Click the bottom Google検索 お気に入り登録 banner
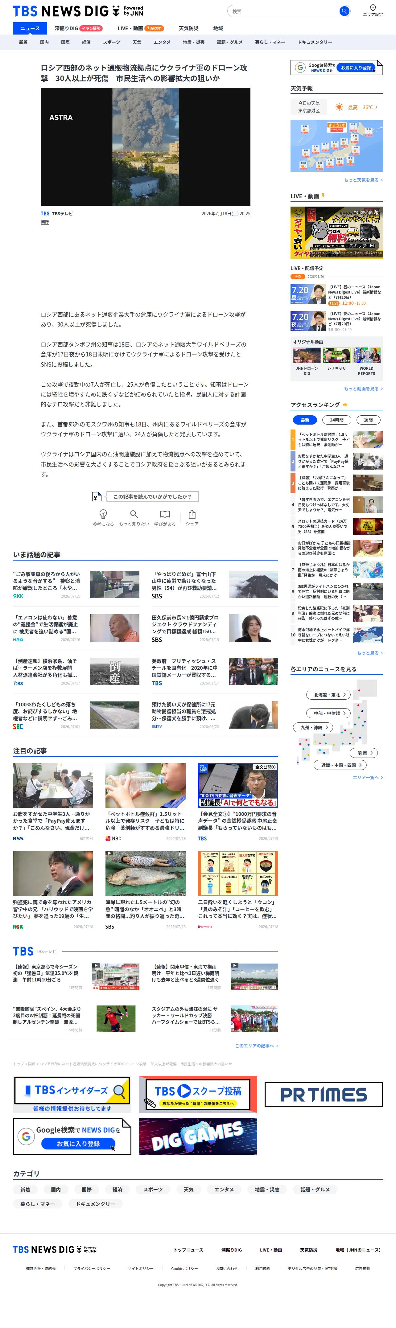 [x=72, y=1136]
